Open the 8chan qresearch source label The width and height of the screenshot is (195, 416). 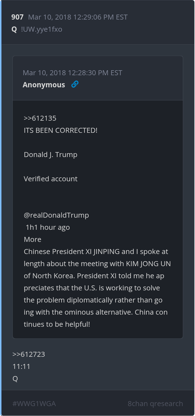pyautogui.click(x=155, y=404)
